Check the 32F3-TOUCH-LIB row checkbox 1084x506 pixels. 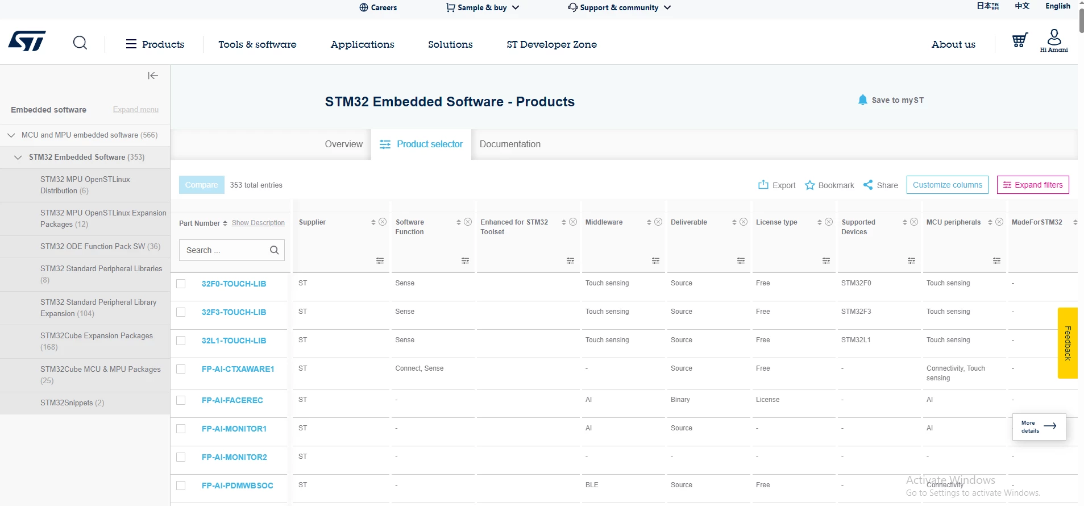point(181,312)
